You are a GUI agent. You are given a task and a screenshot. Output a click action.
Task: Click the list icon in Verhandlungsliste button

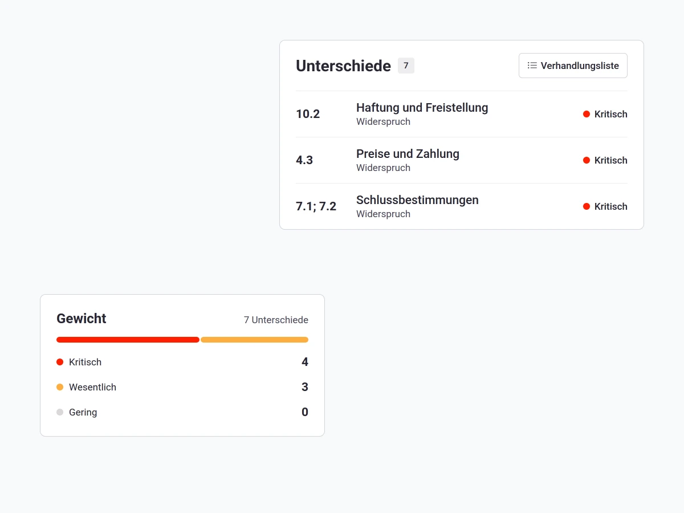pyautogui.click(x=532, y=66)
